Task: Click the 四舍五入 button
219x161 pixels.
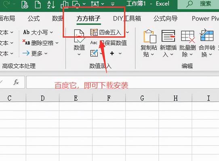Action: [x=105, y=32]
